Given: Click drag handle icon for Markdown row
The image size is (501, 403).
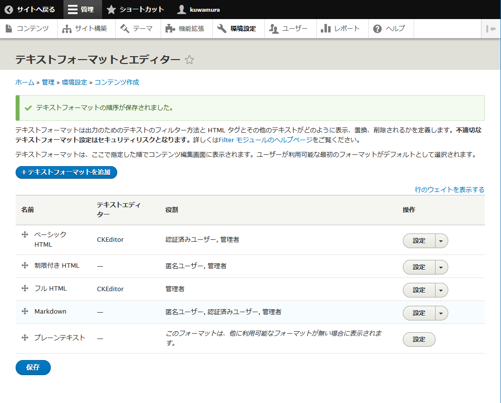Looking at the screenshot, I should (x=25, y=311).
